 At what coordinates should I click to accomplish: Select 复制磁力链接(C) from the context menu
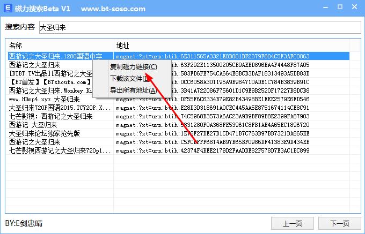133,67
